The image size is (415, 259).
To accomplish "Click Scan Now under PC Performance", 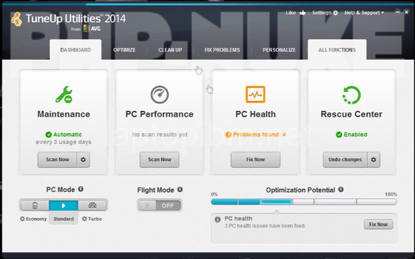I will click(x=160, y=160).
